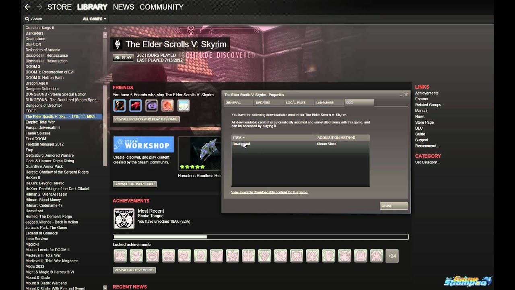Open the Support link

422,140
